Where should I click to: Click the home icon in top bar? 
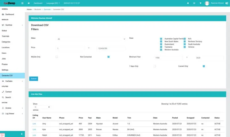coord(29,3)
